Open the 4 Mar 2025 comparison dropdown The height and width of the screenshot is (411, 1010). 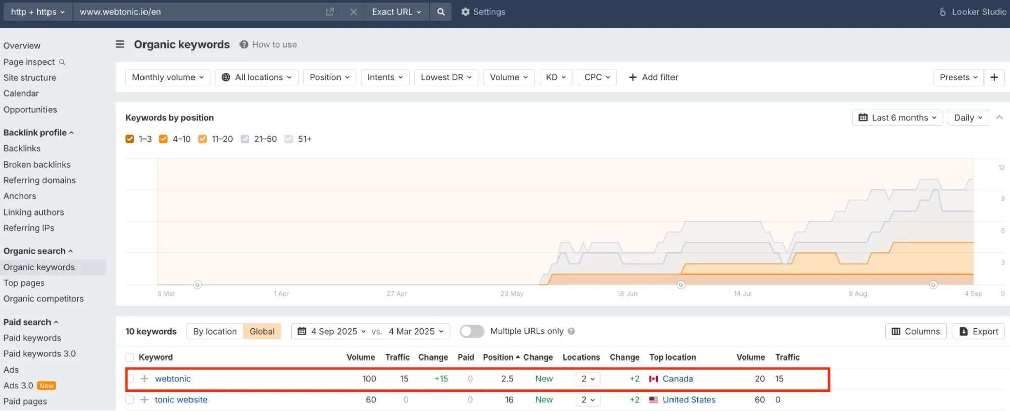[x=416, y=331]
